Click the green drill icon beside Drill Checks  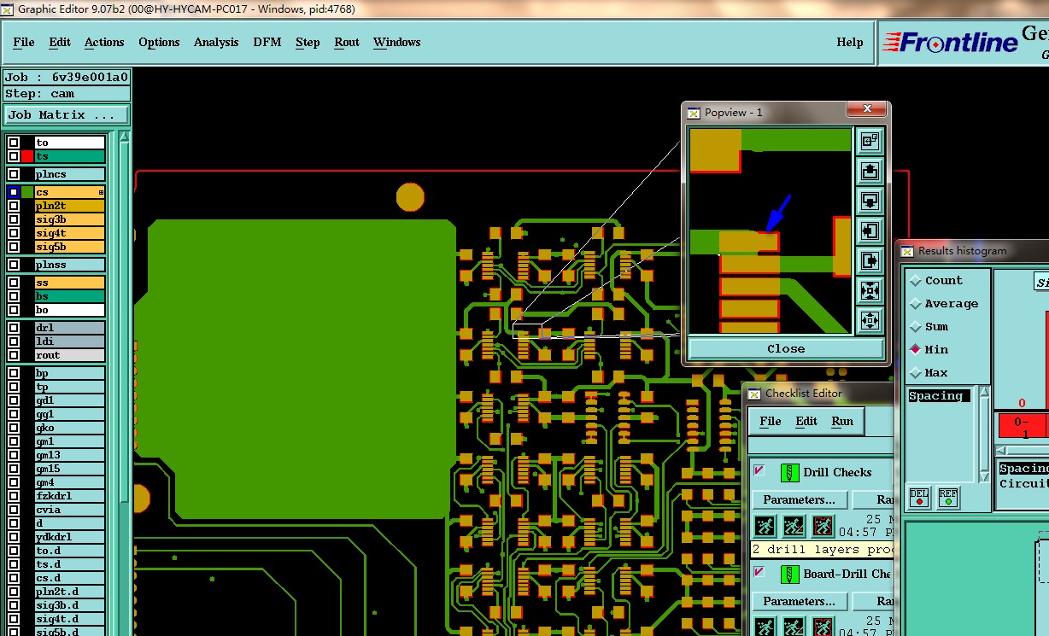click(x=790, y=472)
